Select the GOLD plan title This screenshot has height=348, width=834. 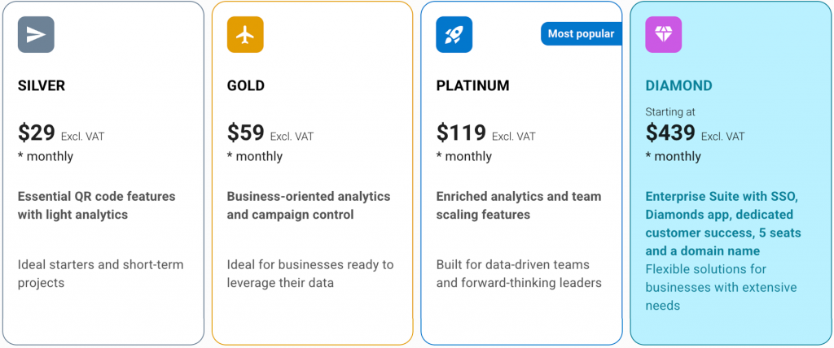(245, 85)
